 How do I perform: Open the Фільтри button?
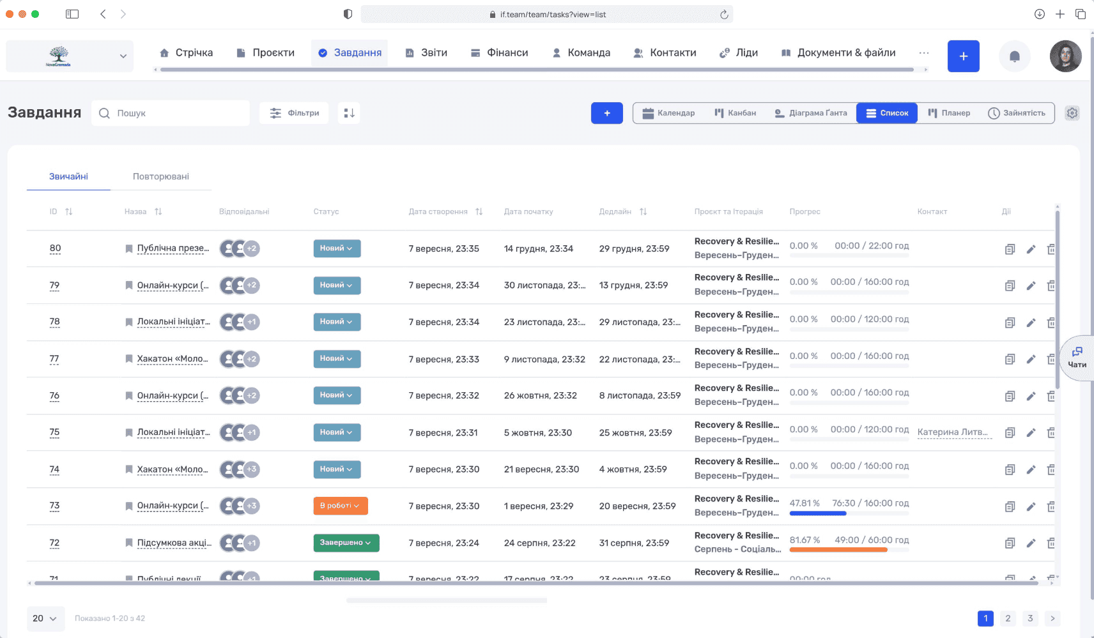[x=294, y=113]
